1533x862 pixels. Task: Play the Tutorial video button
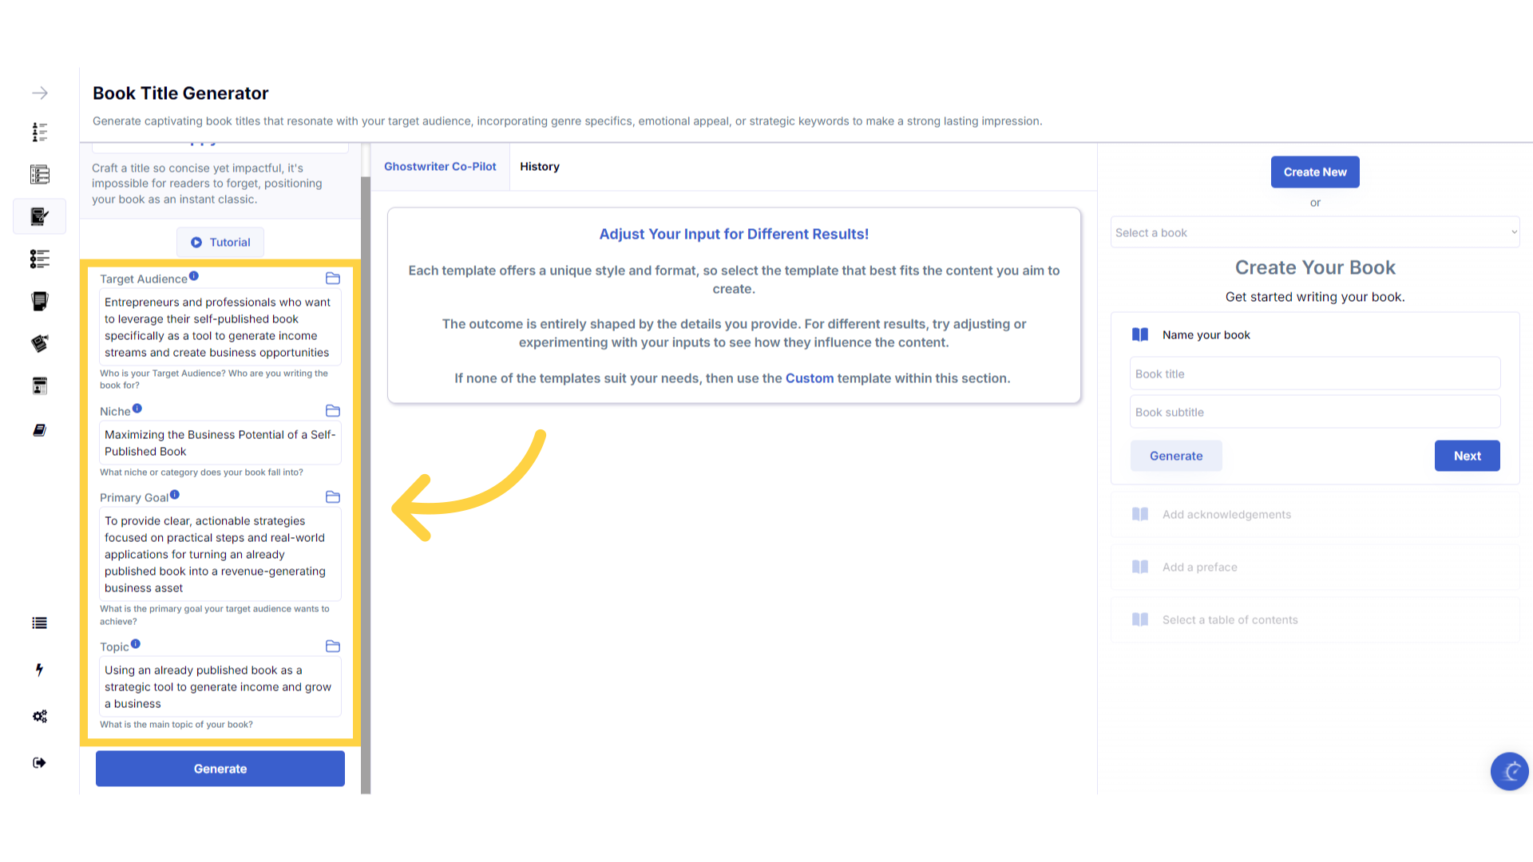220,243
